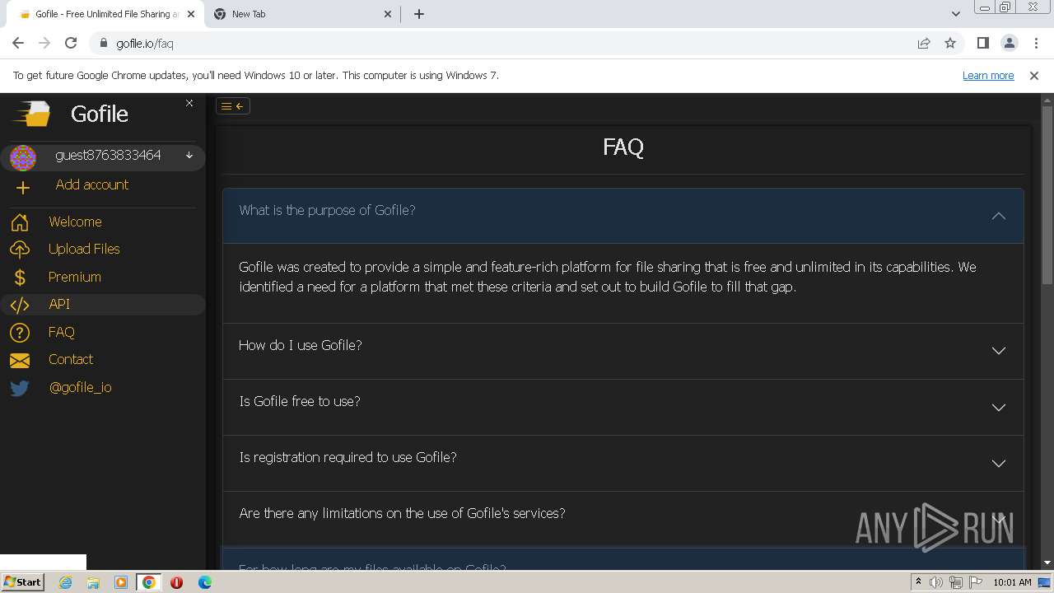This screenshot has width=1054, height=593.
Task: Click the code brackets API icon
Action: (x=20, y=305)
